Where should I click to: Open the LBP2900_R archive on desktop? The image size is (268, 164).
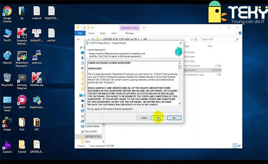[37, 146]
